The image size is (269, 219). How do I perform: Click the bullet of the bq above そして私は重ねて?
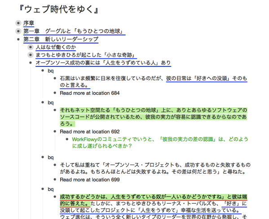[x=43, y=157]
